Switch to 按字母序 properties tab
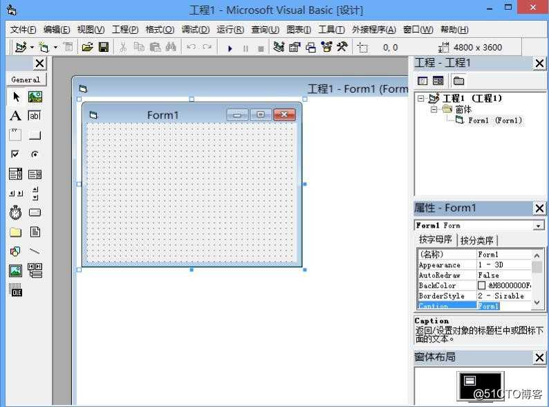 tap(436, 239)
